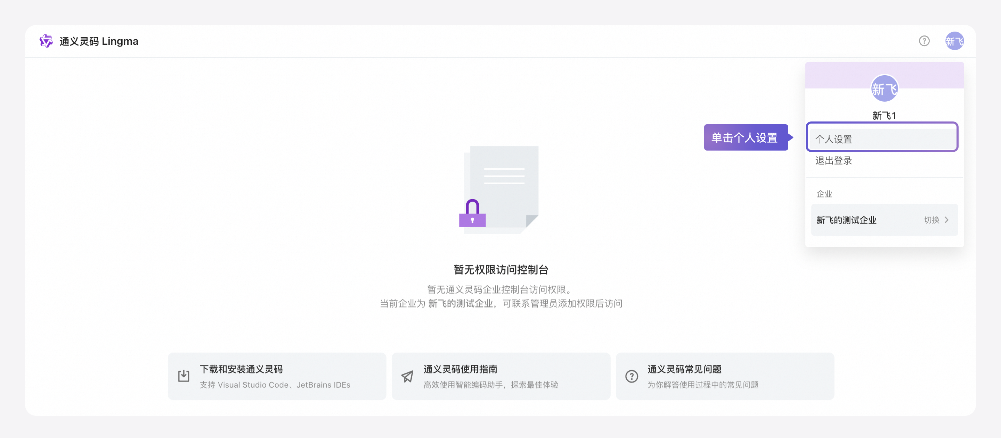Click the Lingma logo icon
This screenshot has width=1001, height=438.
coord(46,41)
